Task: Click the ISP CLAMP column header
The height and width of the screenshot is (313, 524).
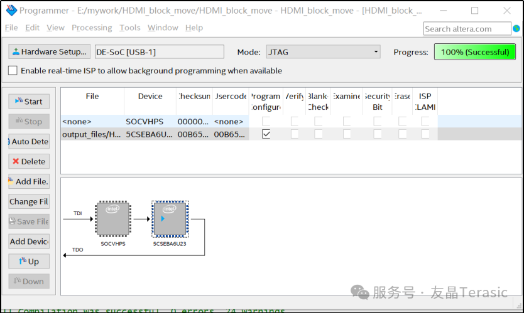Action: [x=425, y=102]
